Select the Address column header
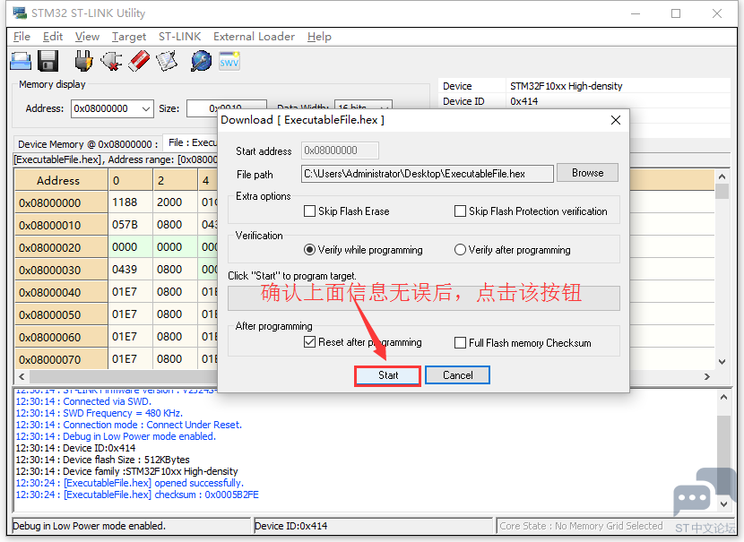The height and width of the screenshot is (542, 744). point(61,181)
